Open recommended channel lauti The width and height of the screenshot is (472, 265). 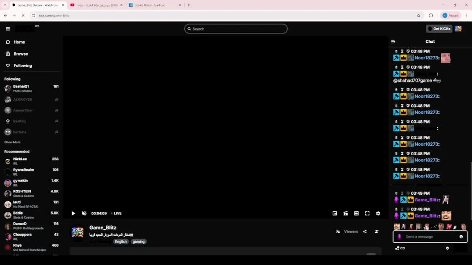[31, 204]
